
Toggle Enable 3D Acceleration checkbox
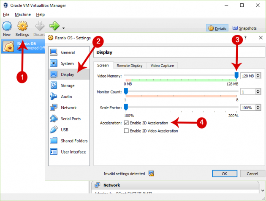(x=126, y=123)
